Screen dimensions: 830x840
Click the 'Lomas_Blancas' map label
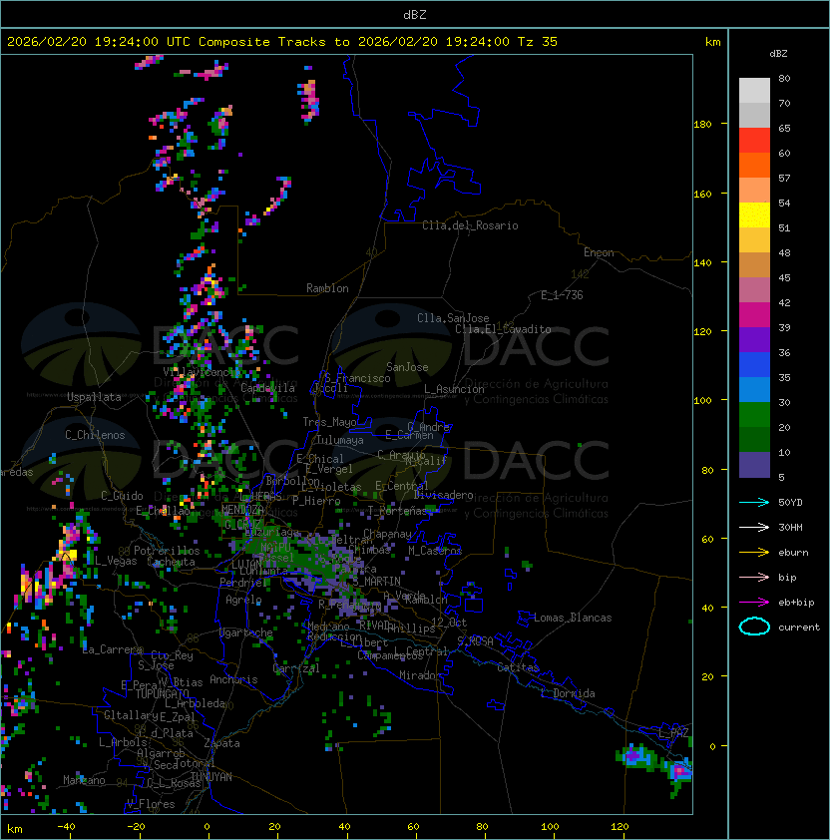click(x=573, y=618)
